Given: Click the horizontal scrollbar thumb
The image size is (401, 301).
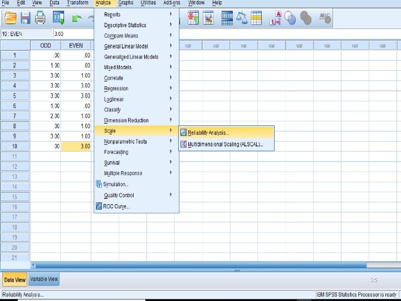Looking at the screenshot, I should tap(201, 265).
